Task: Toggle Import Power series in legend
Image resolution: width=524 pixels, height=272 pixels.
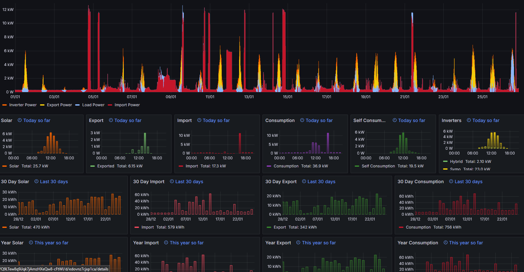Action: click(127, 105)
